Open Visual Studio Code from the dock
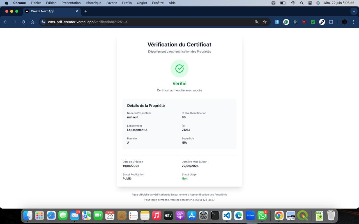This screenshot has width=359, height=224. [227, 215]
